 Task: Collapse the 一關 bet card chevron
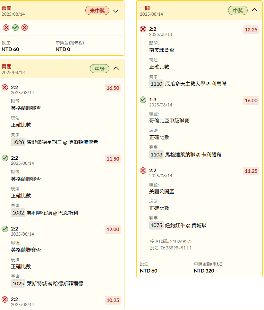pos(254,10)
